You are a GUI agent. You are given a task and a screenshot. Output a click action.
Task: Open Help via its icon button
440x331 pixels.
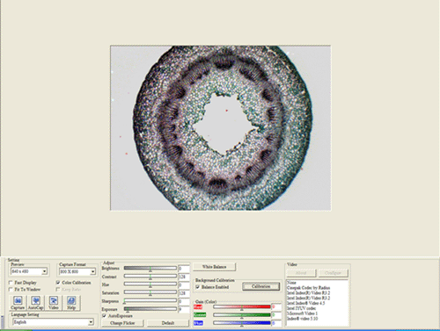point(71,303)
